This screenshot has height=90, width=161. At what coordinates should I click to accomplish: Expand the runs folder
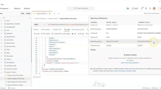pos(1,30)
